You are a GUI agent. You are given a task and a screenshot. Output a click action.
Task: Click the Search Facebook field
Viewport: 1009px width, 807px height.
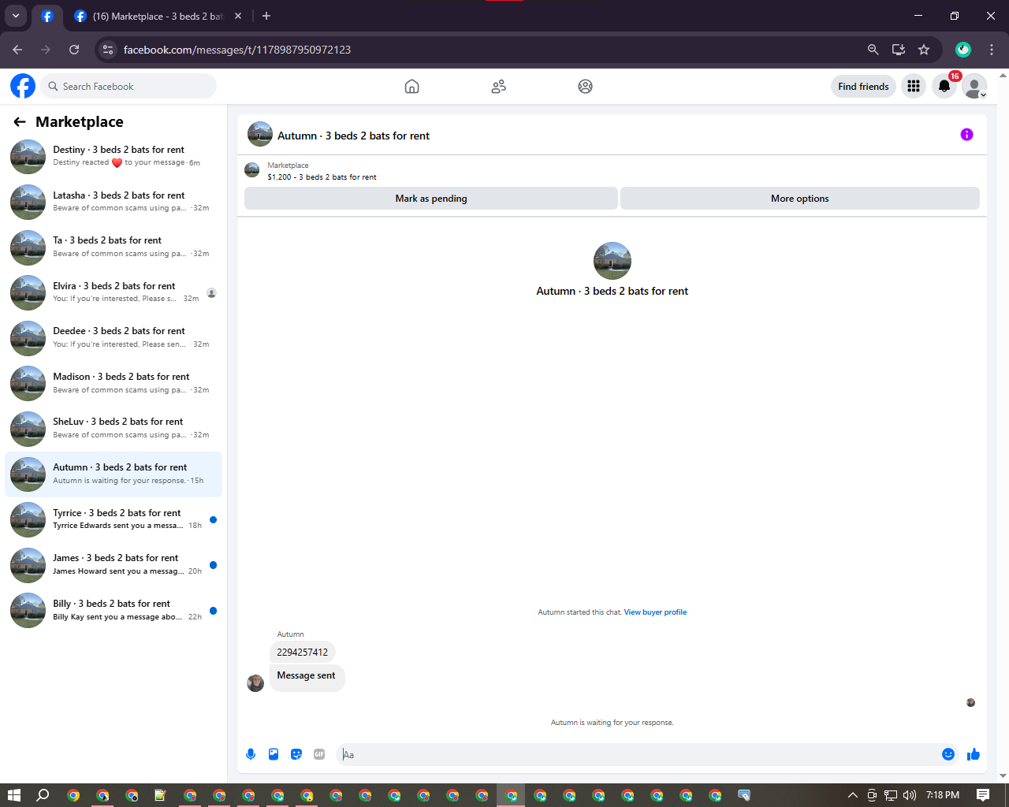(128, 87)
